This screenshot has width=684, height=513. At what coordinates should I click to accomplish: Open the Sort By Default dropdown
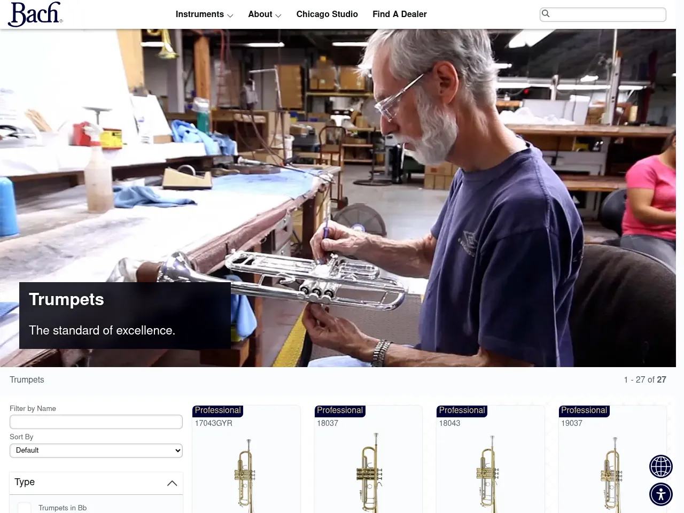pyautogui.click(x=96, y=450)
